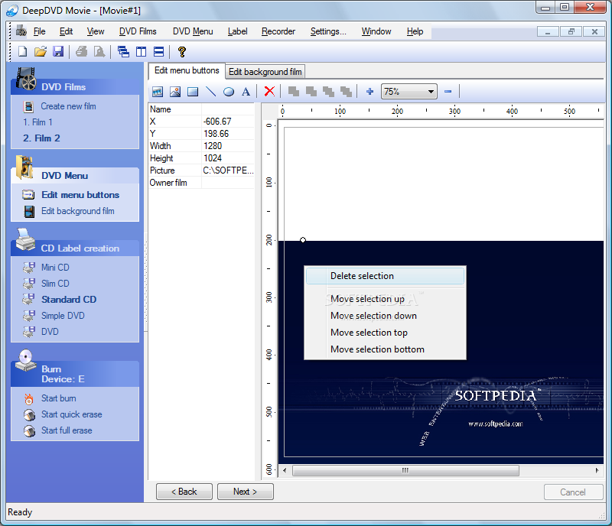Screen dimensions: 612x526
Task: Click Edit background film in sidebar
Action: click(x=78, y=211)
